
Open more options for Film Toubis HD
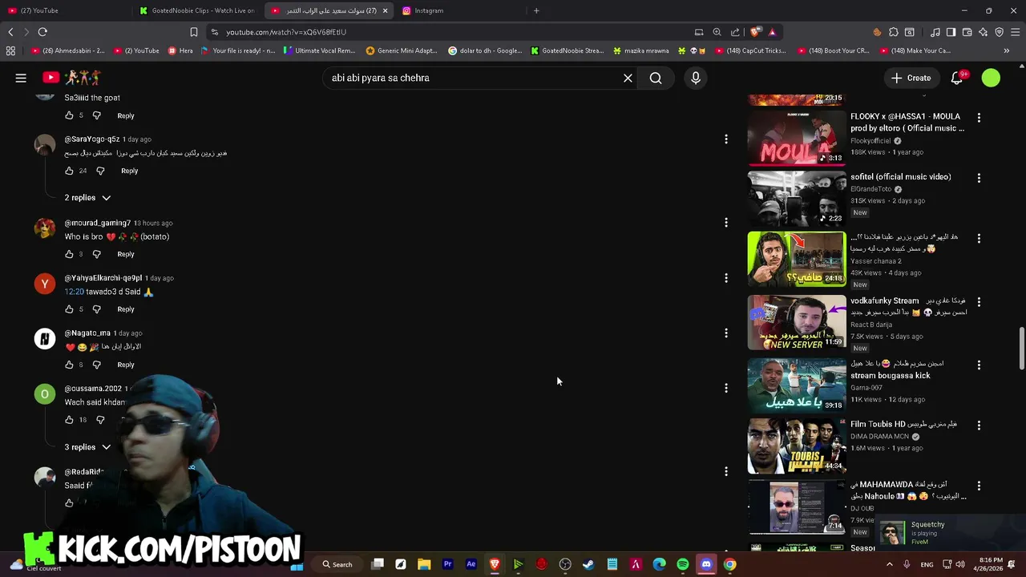tap(979, 426)
